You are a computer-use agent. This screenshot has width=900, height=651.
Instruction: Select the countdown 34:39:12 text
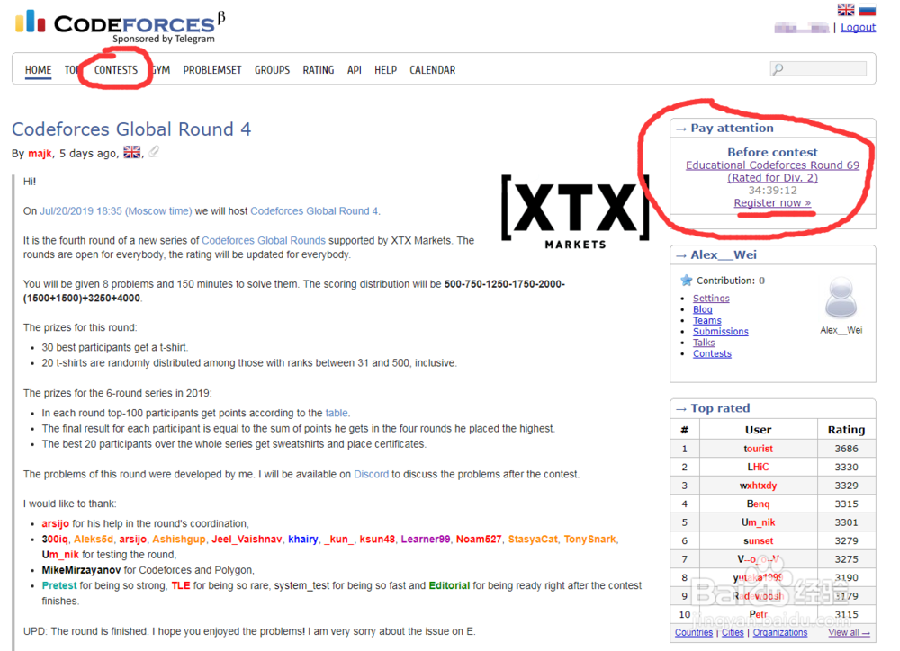[772, 191]
